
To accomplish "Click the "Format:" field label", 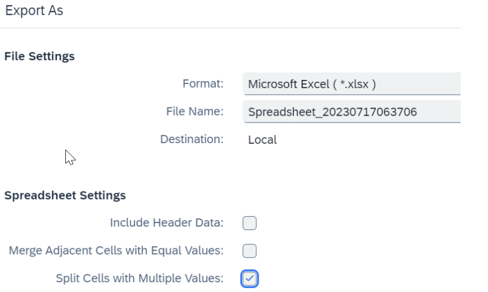I will (x=203, y=84).
